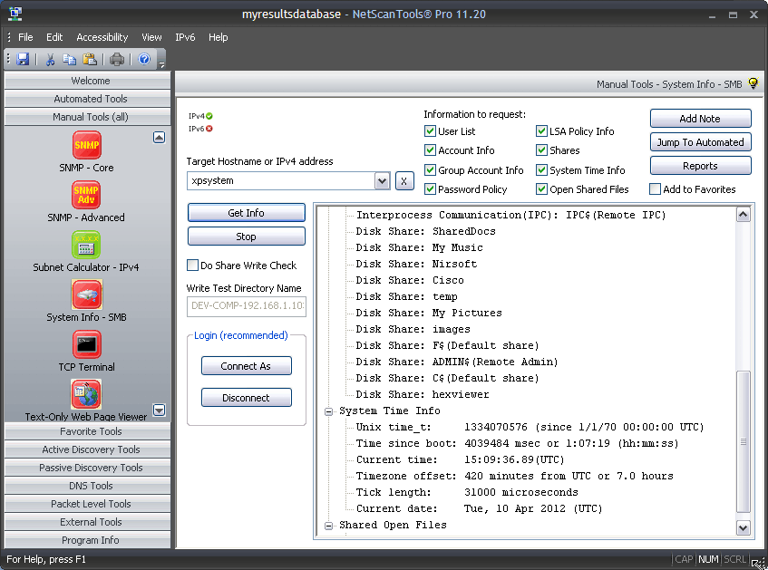Expand the DNS Tools panel
This screenshot has height=570, width=768.
pos(88,486)
